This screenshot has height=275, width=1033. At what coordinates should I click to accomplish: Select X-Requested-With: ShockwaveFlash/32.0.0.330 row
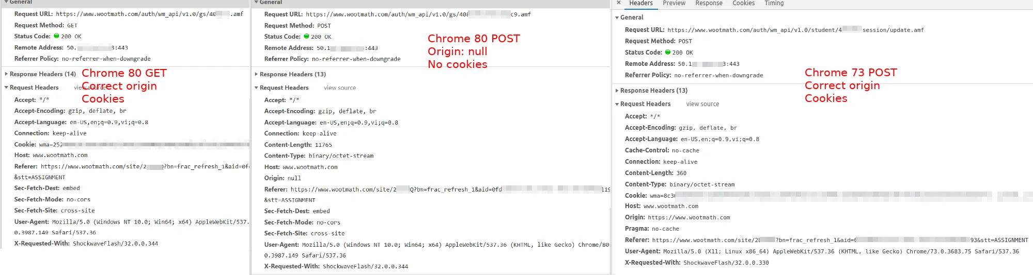pos(697,263)
